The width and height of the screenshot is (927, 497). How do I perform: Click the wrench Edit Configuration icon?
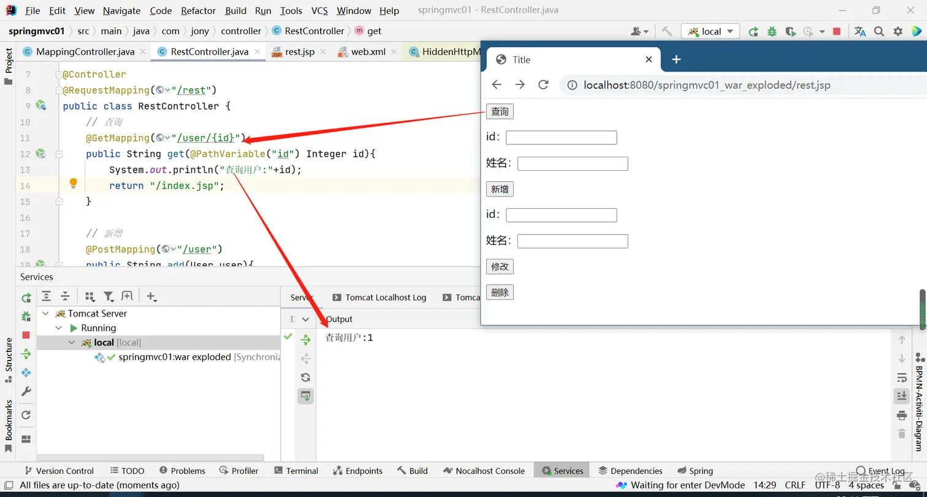(x=26, y=391)
